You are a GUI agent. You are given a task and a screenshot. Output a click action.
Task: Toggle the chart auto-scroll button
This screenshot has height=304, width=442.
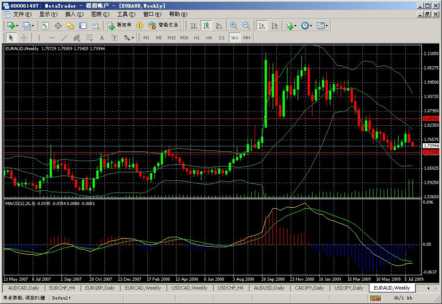(x=262, y=26)
